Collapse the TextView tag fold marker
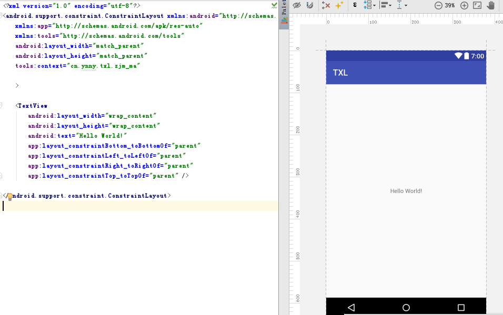 coord(1,105)
